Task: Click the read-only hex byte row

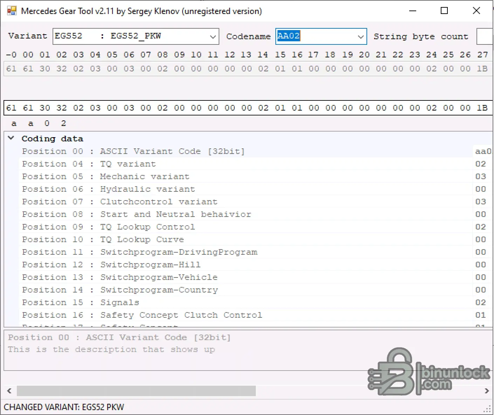Action: tap(248, 69)
